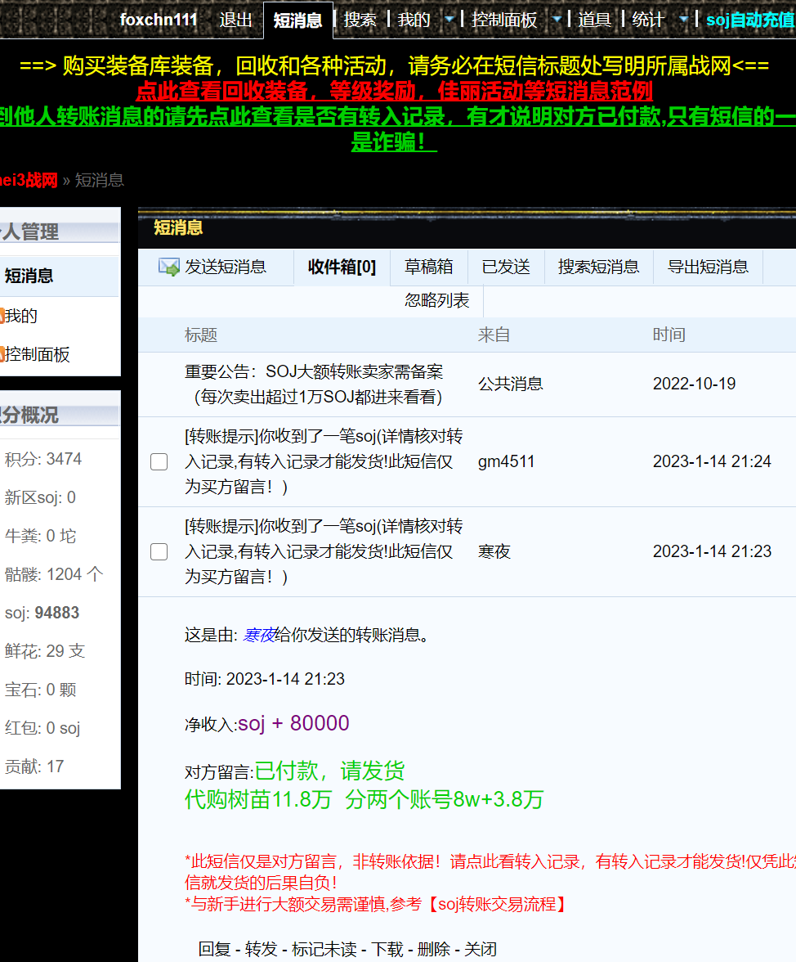Open the 导出短消息 export tab
Screen dimensions: 796x962
[x=708, y=267]
